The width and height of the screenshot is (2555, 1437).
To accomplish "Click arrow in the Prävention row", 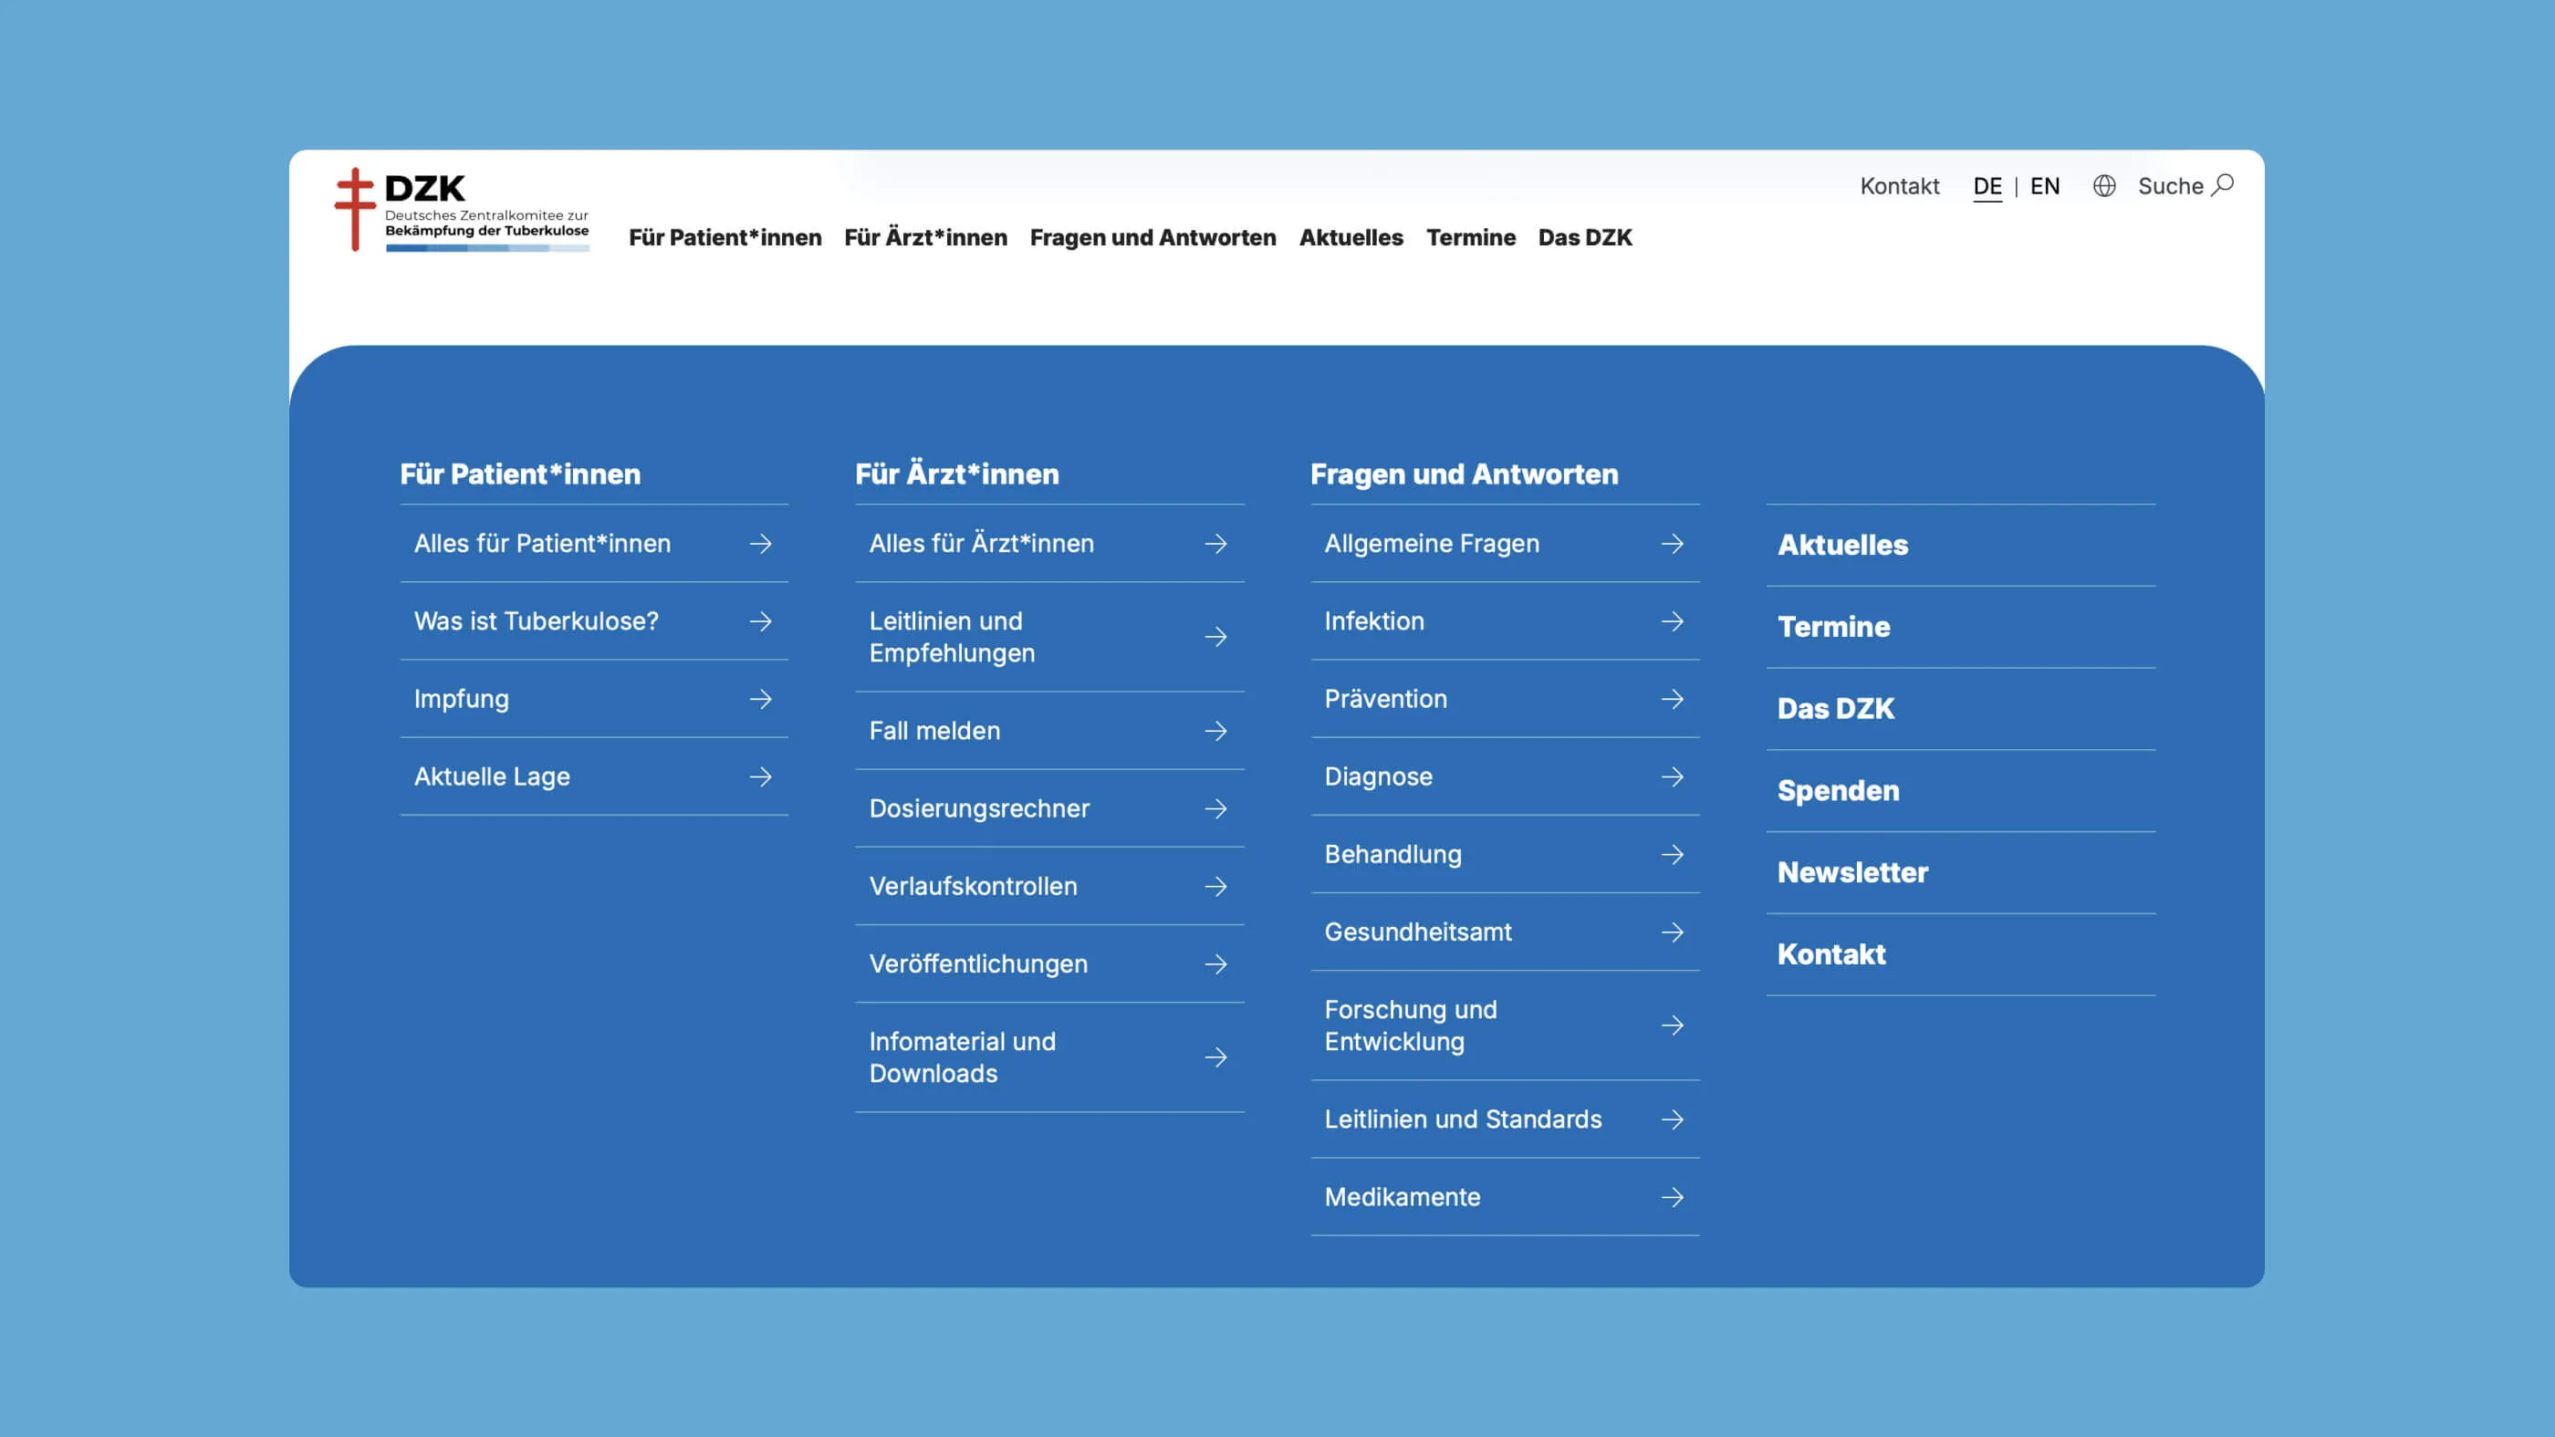I will (x=1673, y=699).
